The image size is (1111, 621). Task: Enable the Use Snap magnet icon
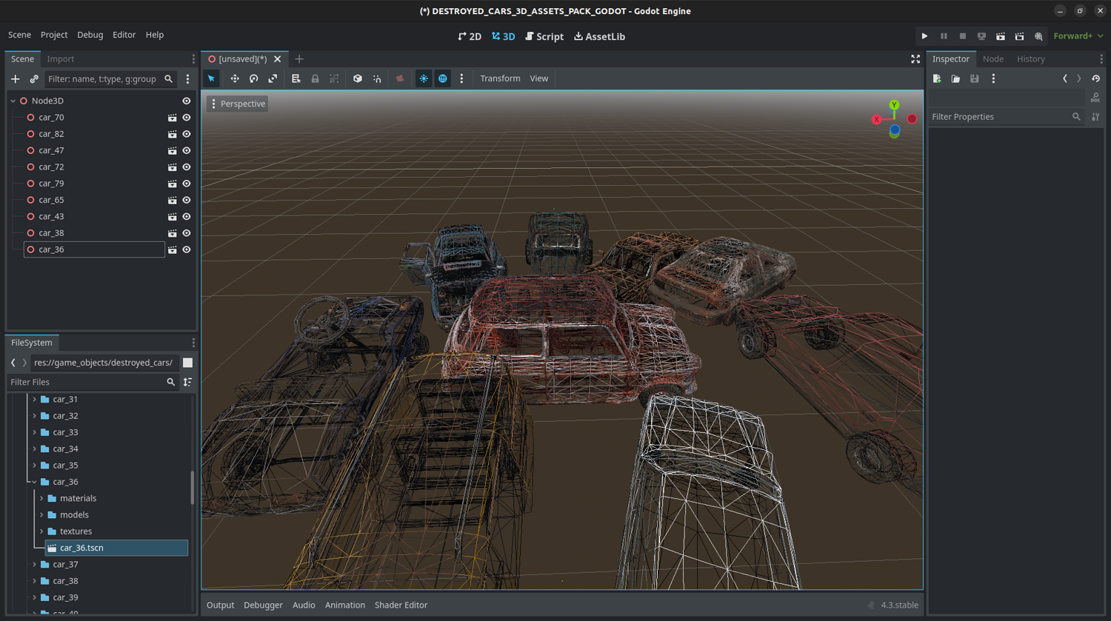[377, 78]
